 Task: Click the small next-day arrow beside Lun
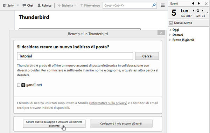click(x=202, y=10)
